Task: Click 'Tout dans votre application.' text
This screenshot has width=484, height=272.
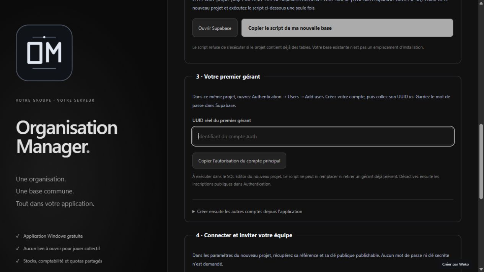Action: coord(55,204)
